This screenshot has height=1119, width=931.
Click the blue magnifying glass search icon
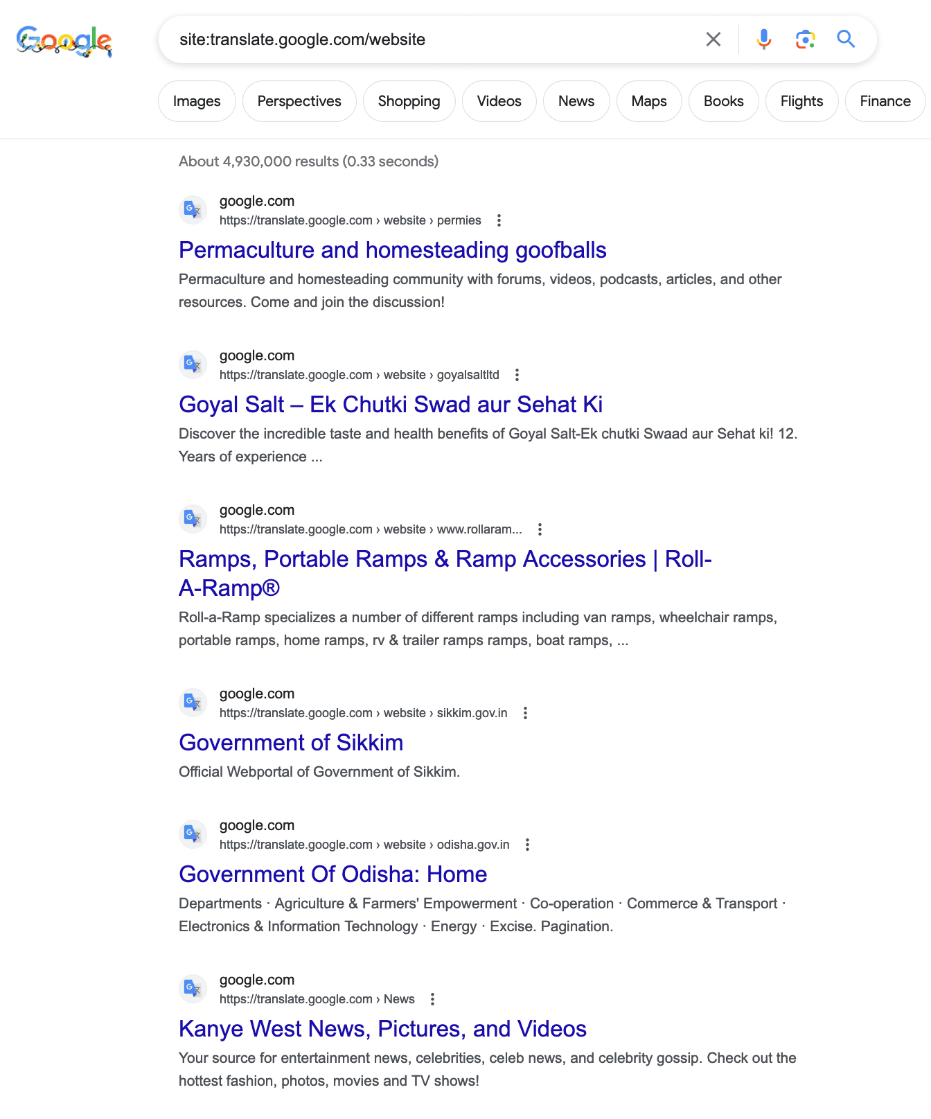pyautogui.click(x=846, y=39)
